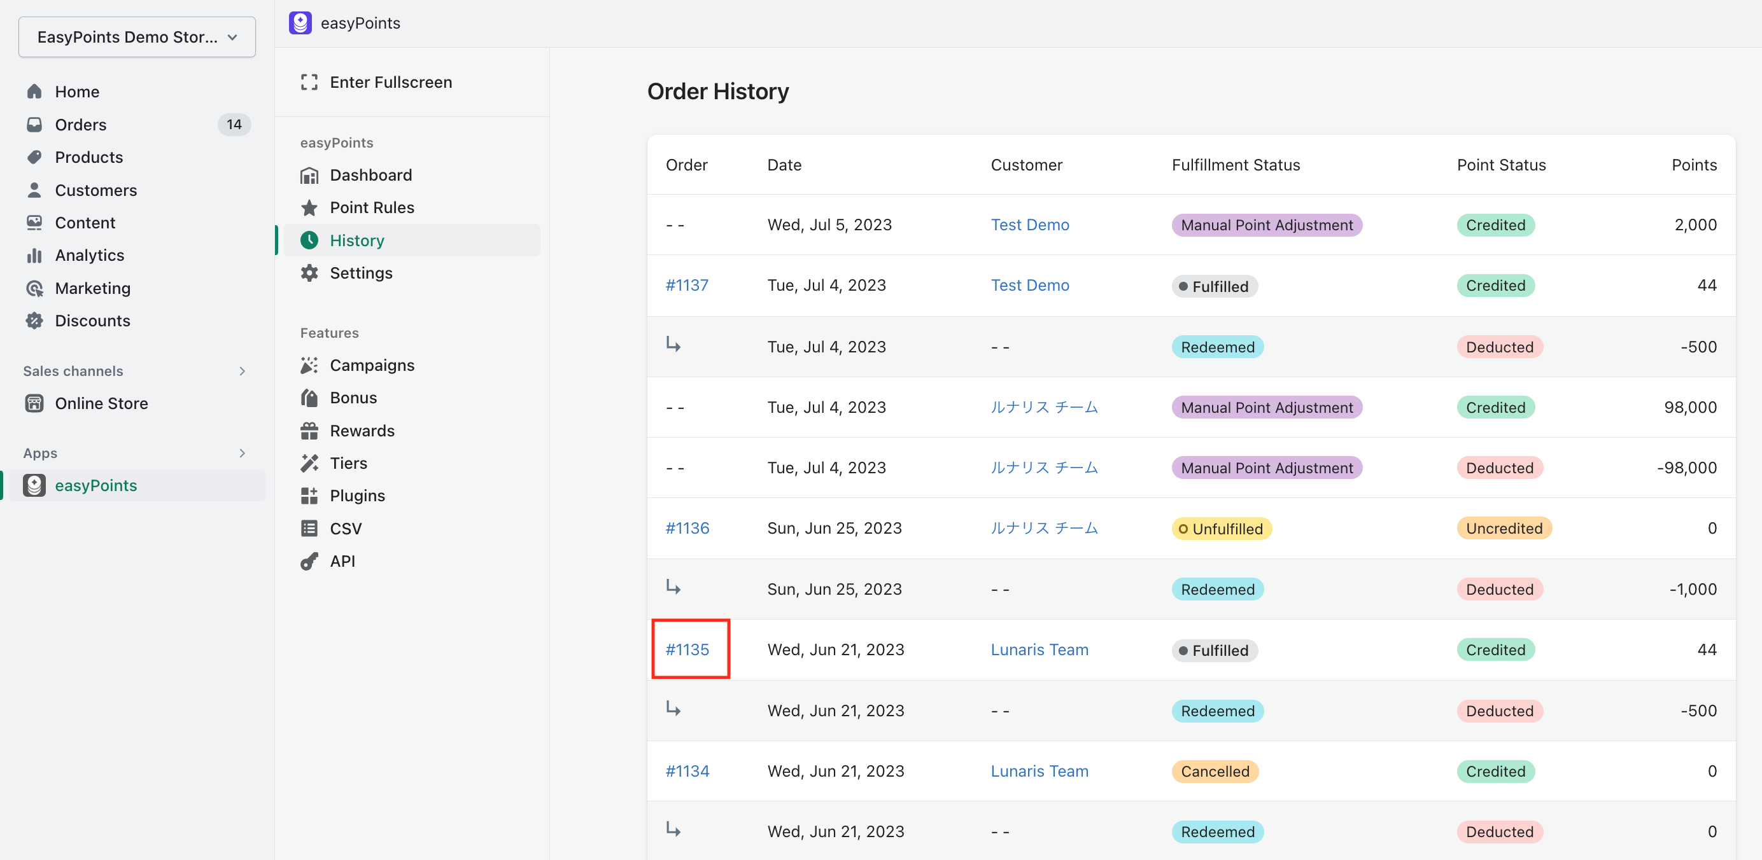Click the Uncredited status badge for #1136
1762x860 pixels.
pos(1504,529)
